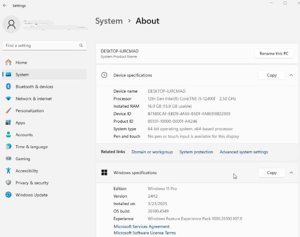This screenshot has width=300, height=237.
Task: Click the Windows logo icon
Action: [x=104, y=173]
